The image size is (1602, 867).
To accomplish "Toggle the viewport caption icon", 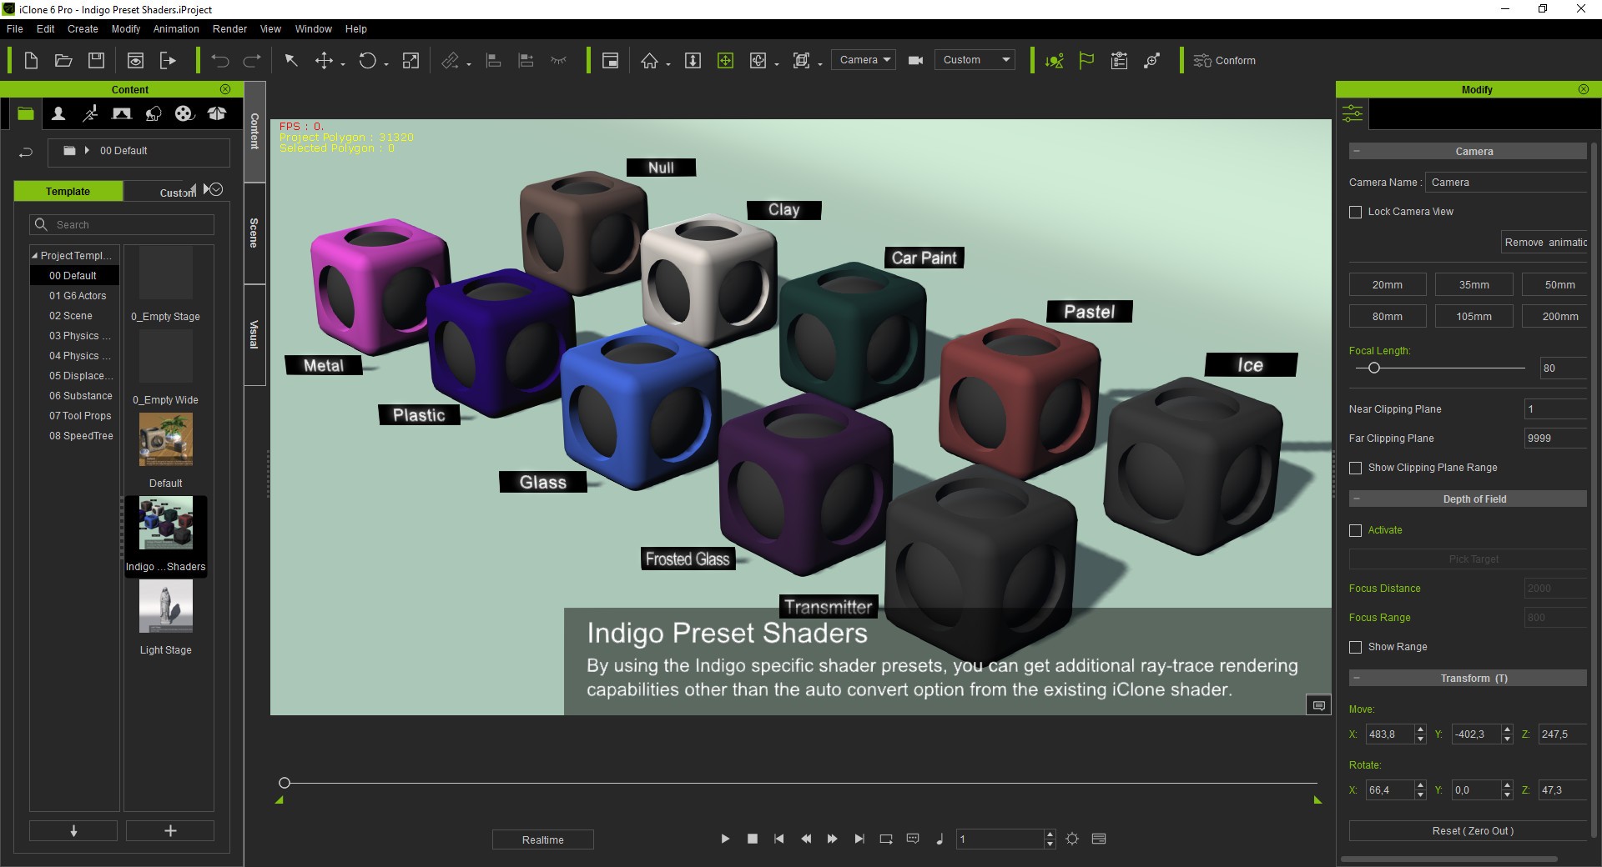I will (1318, 705).
